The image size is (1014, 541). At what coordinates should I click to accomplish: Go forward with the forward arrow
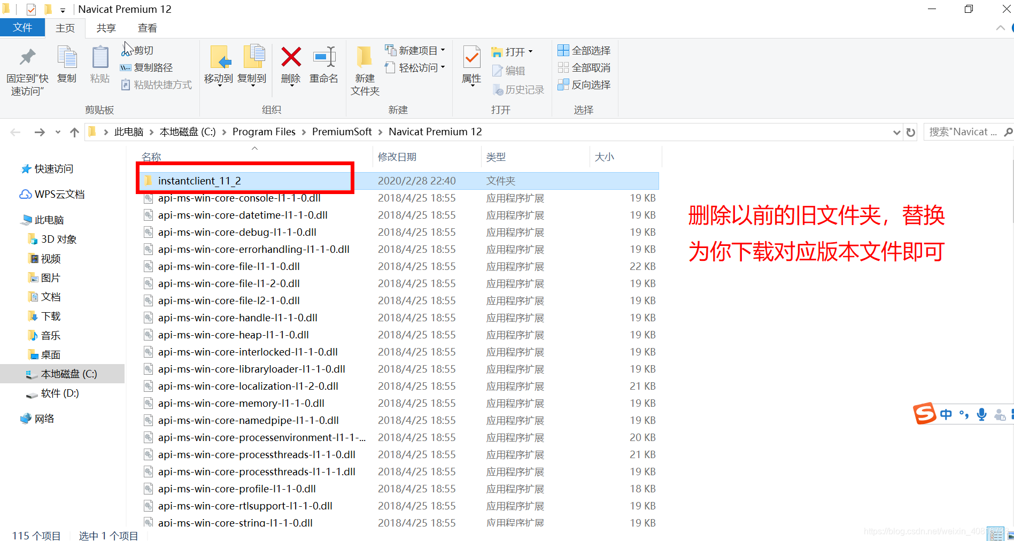pos(40,132)
